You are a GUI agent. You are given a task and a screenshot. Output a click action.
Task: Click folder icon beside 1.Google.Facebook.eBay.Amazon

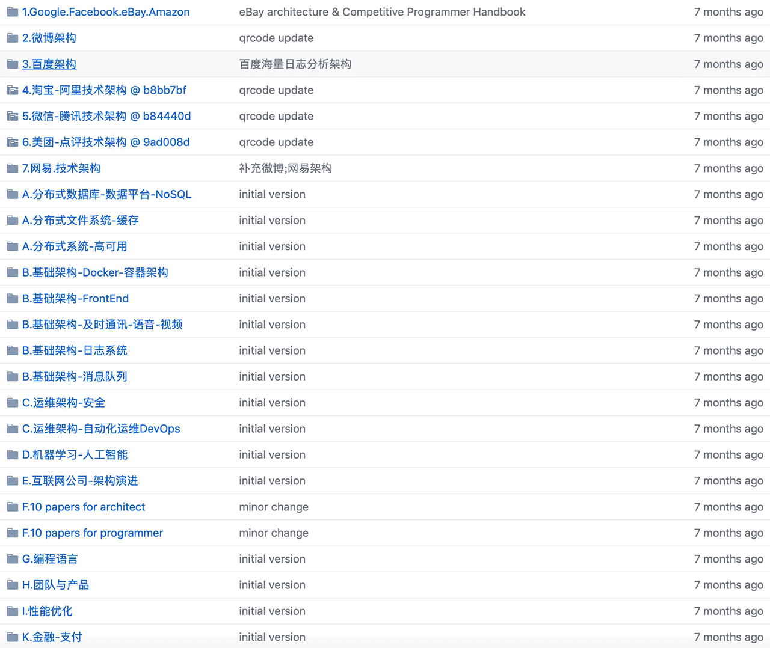(12, 12)
